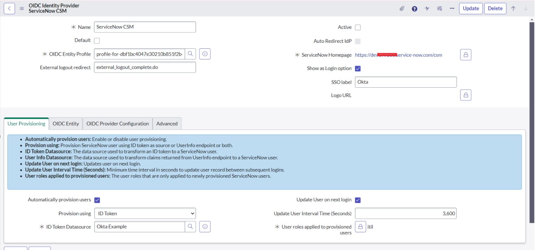Image resolution: width=536 pixels, height=250 pixels.
Task: Open the form context menu hamburger
Action: tap(21, 8)
